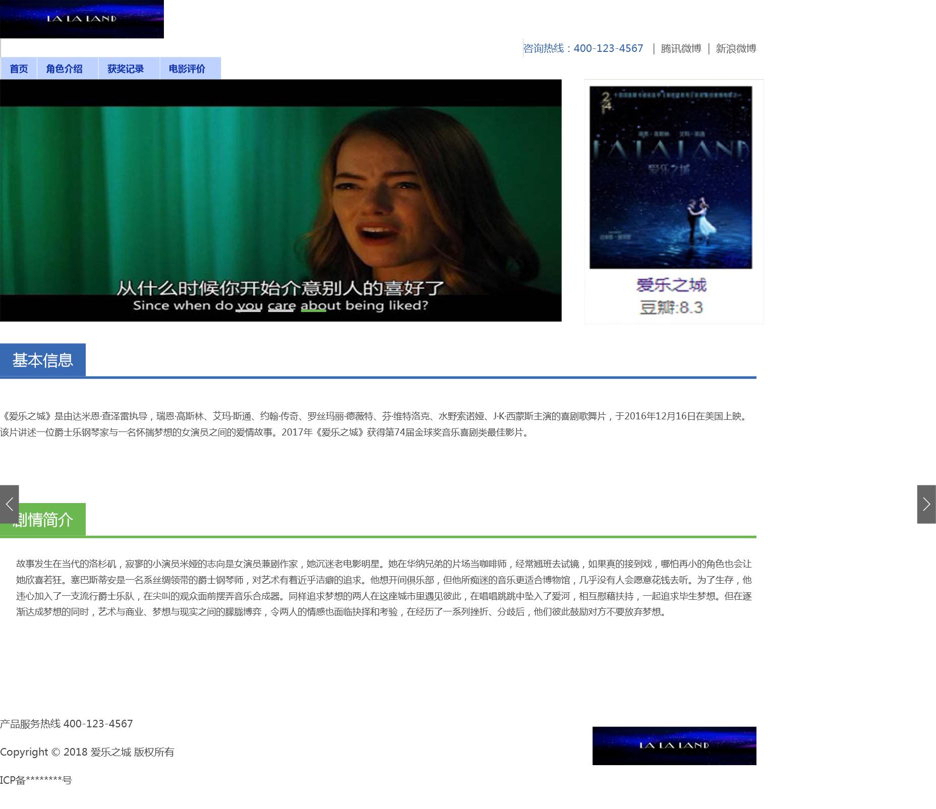Select the first carousel indicator bar
The height and width of the screenshot is (809, 936).
click(x=248, y=310)
